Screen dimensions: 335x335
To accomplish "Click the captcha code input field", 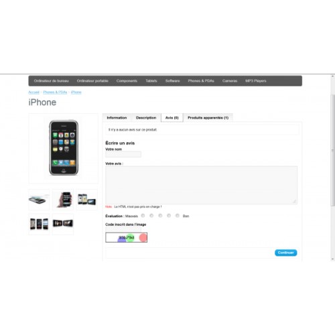I will point(123,229).
